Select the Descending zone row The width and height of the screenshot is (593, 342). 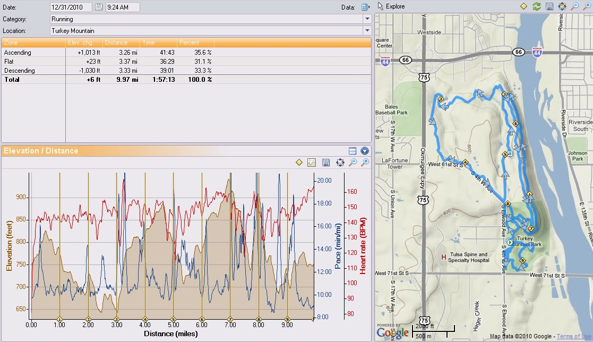pos(186,71)
